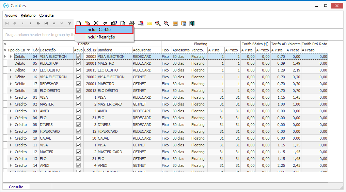Click the zoom out magnifier icon

click(167, 23)
